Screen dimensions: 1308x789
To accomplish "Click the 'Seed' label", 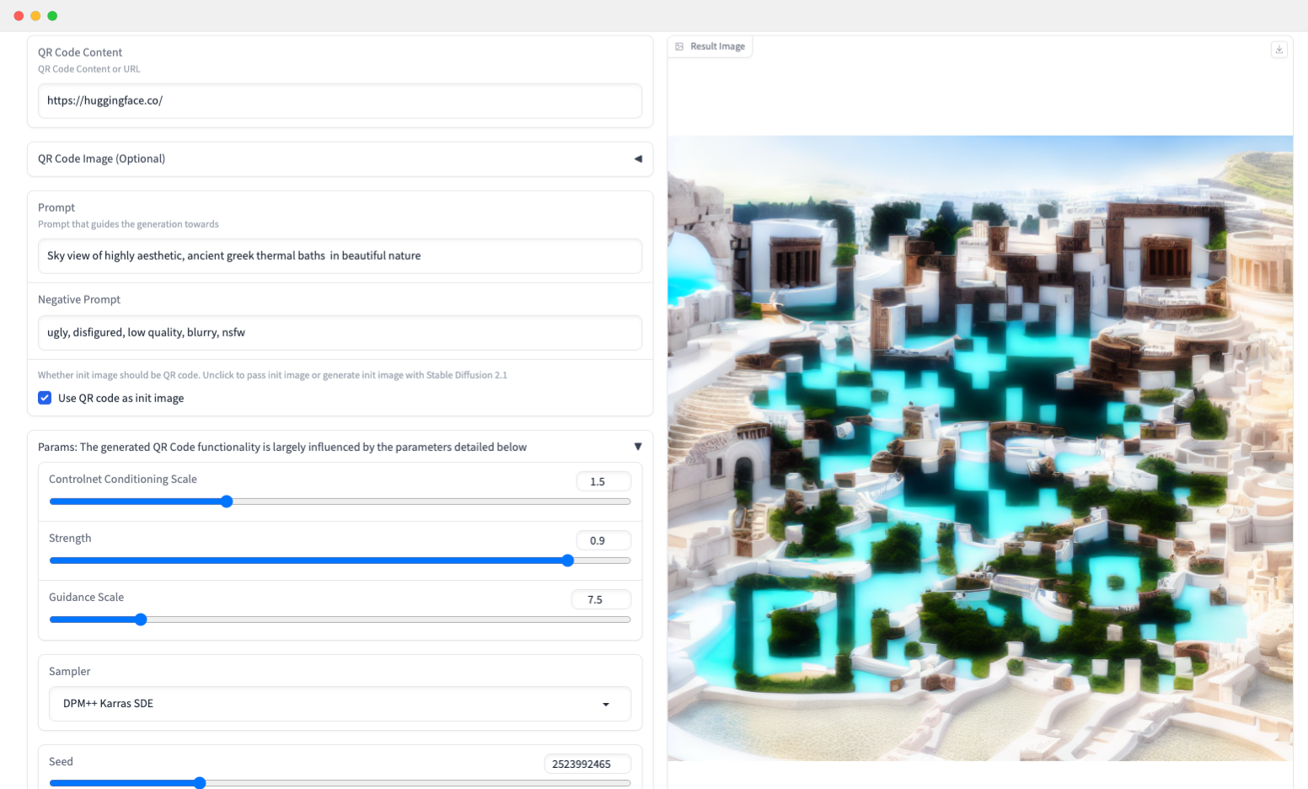I will (x=61, y=762).
